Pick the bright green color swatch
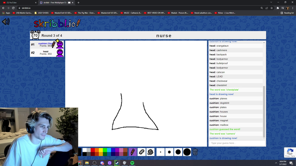The image size is (296, 166). (105, 150)
